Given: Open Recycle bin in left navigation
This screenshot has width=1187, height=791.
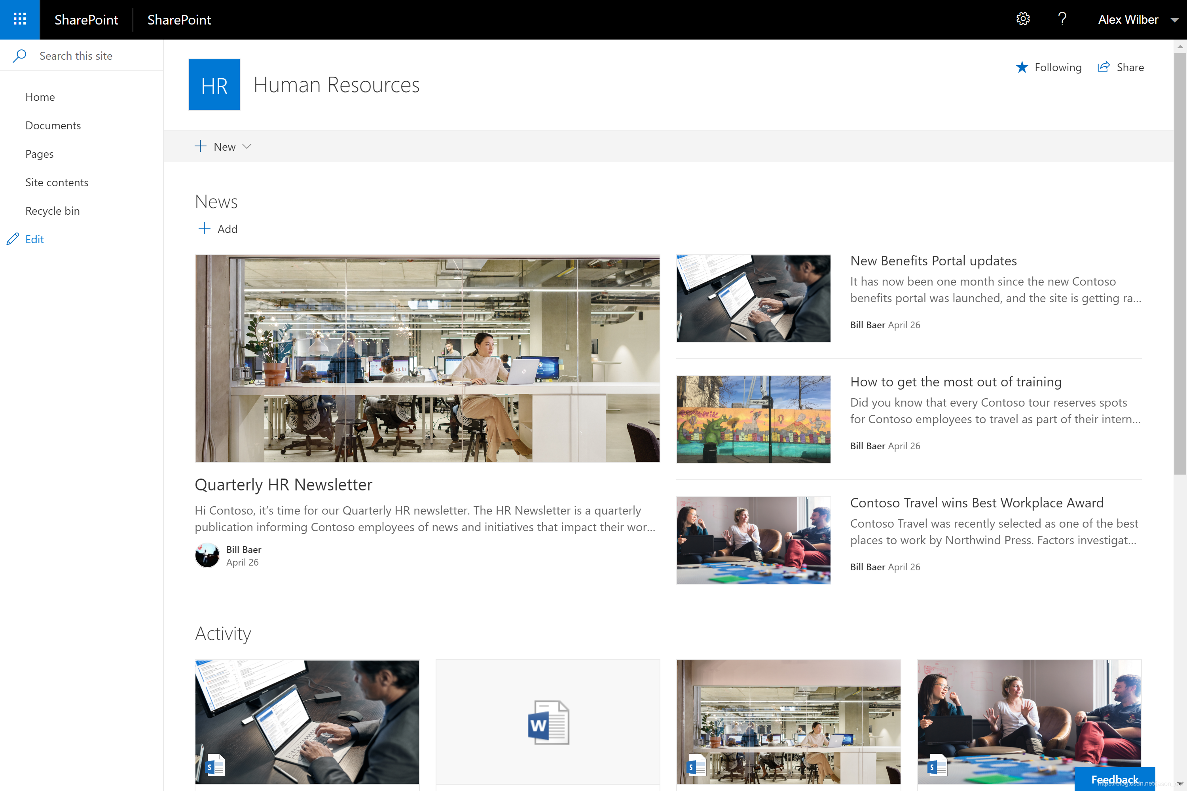Looking at the screenshot, I should point(53,211).
